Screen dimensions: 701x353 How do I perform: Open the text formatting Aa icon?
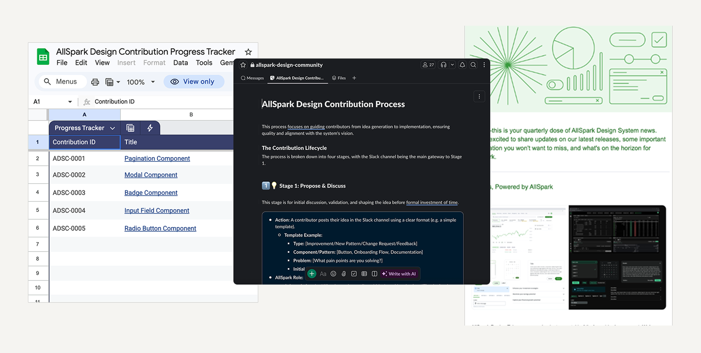(x=323, y=274)
